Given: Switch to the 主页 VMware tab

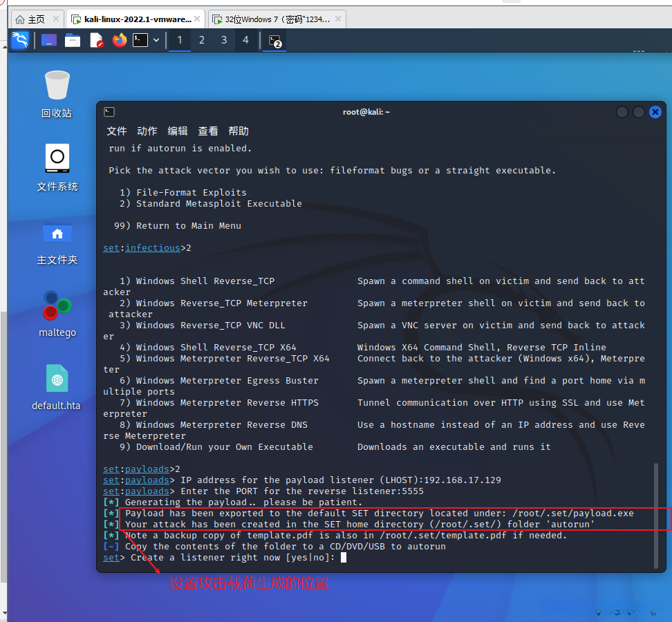Looking at the screenshot, I should (x=36, y=19).
